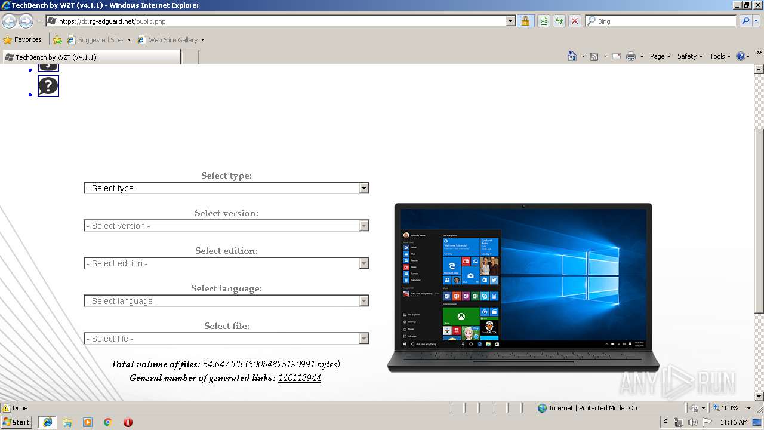Click the security lock icon in address bar
Screen dimensions: 764x430
click(x=525, y=21)
